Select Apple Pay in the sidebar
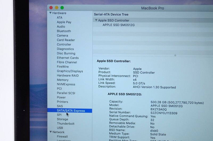This screenshot has height=141, width=213. tap(64, 22)
